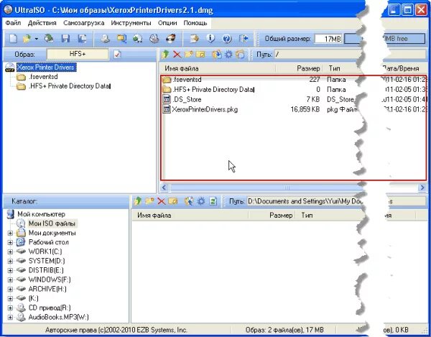
Task: Click the Save floppy disk icon
Action: click(65, 39)
